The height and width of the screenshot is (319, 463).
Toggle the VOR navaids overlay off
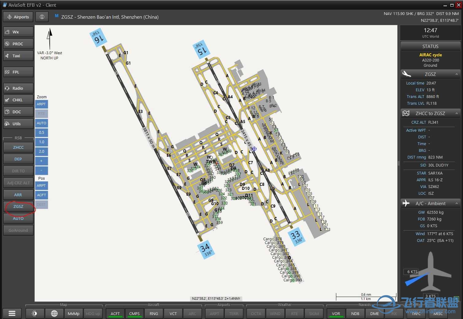(336, 313)
